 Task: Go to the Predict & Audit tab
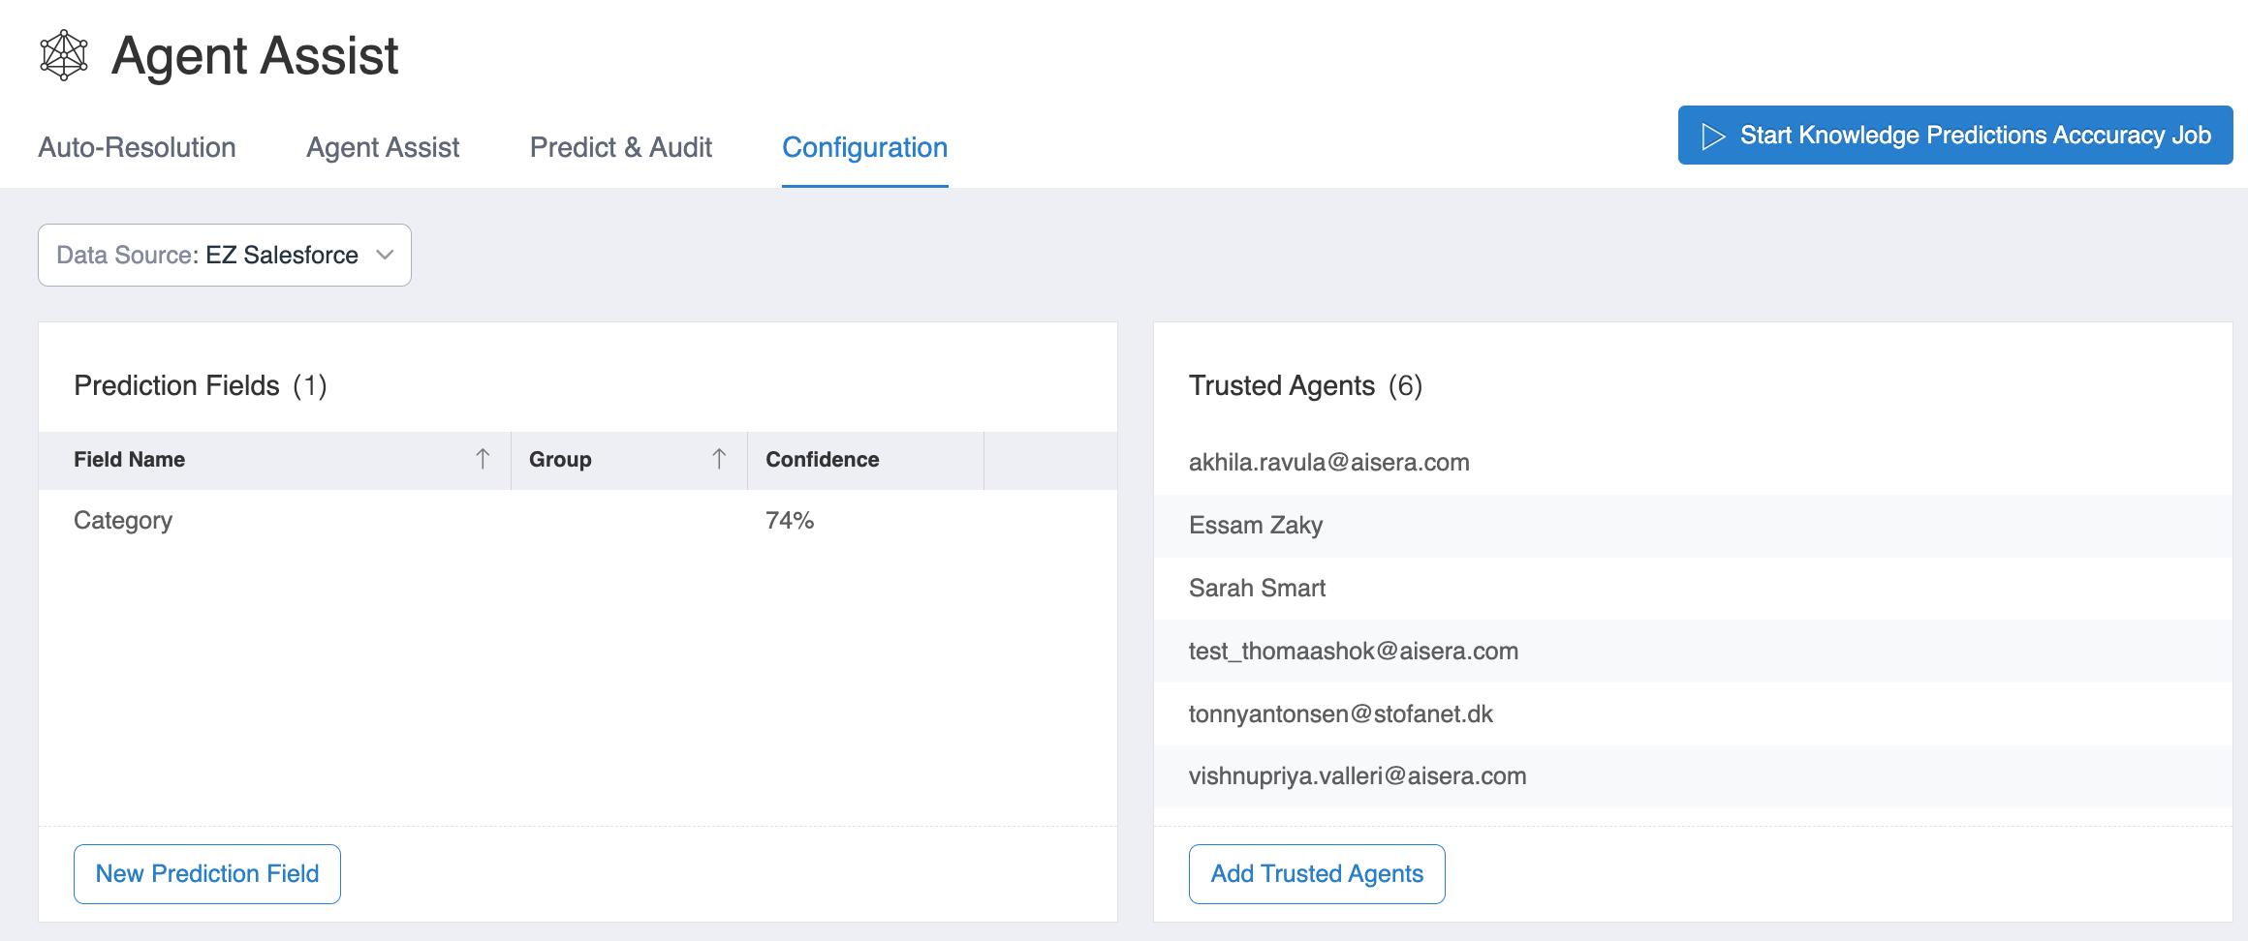621,147
